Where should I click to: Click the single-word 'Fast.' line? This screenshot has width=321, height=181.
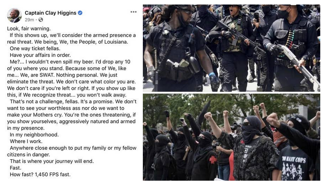point(15,168)
